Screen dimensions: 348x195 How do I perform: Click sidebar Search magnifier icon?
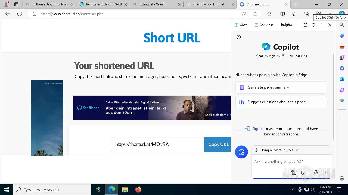(342, 25)
